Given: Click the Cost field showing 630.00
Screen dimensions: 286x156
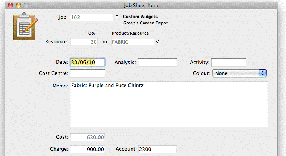Looking at the screenshot, I should [87, 137].
